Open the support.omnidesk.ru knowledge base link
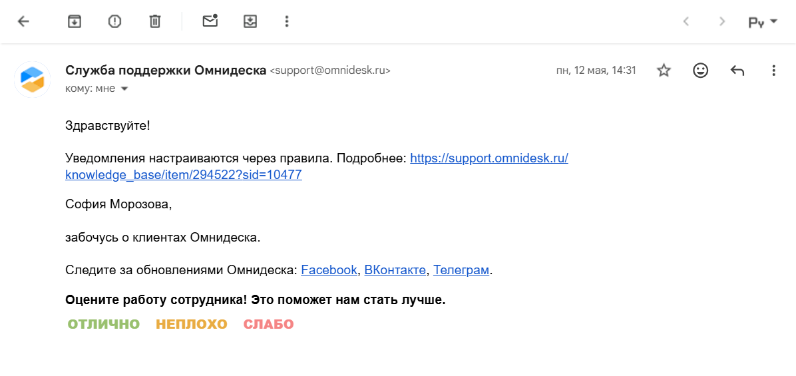This screenshot has height=376, width=796. click(x=489, y=158)
